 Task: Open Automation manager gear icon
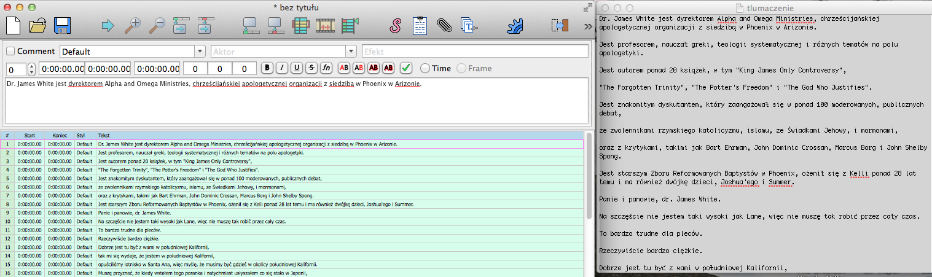(514, 26)
